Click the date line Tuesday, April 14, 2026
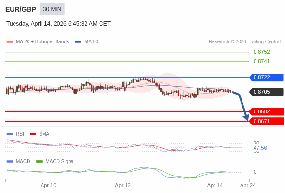The width and height of the screenshot is (285, 193). pyautogui.click(x=58, y=24)
